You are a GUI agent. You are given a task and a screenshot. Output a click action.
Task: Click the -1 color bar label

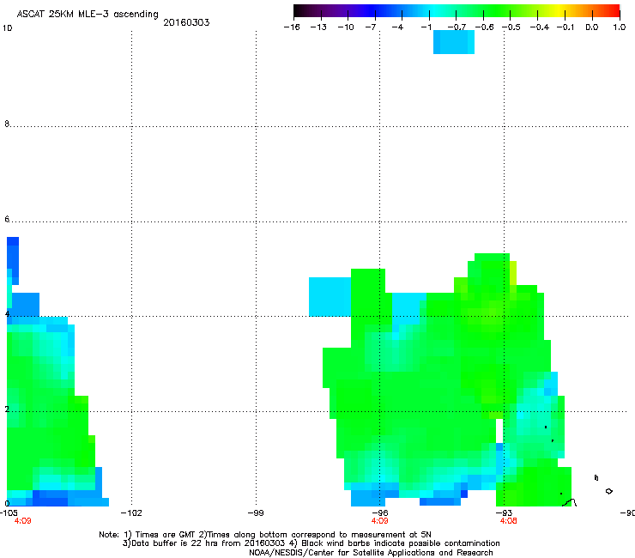[426, 27]
